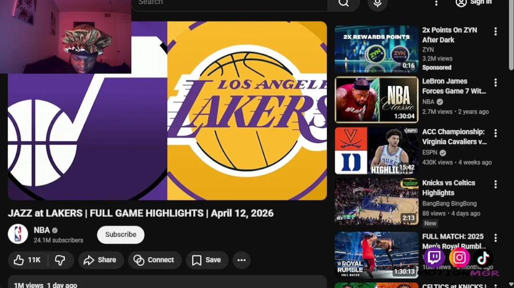Open LeBron James Game 7 thumbnail
514x288 pixels.
376,100
